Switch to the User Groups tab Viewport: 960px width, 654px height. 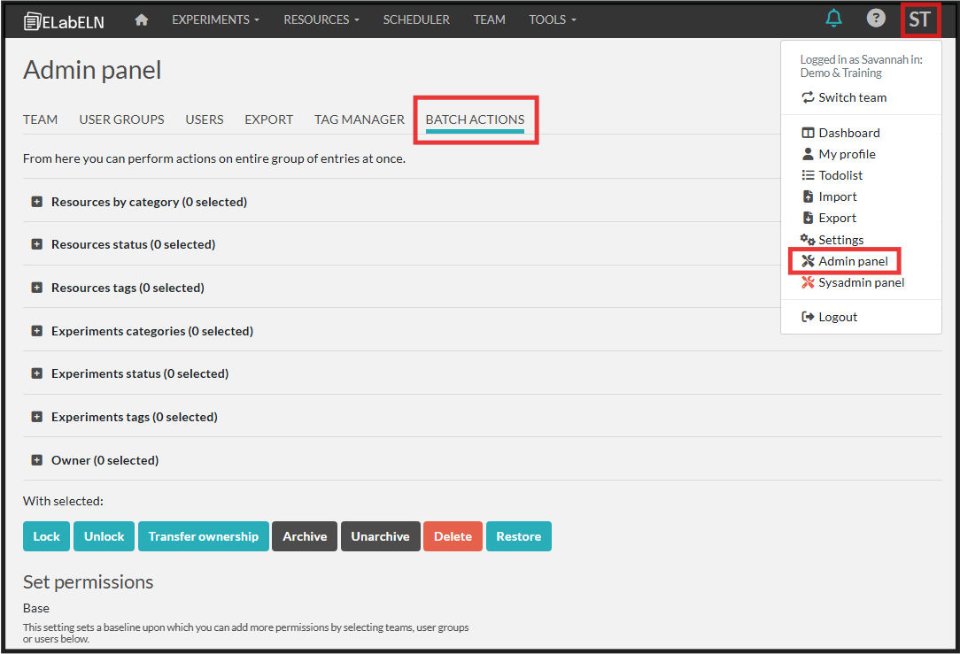coord(121,119)
